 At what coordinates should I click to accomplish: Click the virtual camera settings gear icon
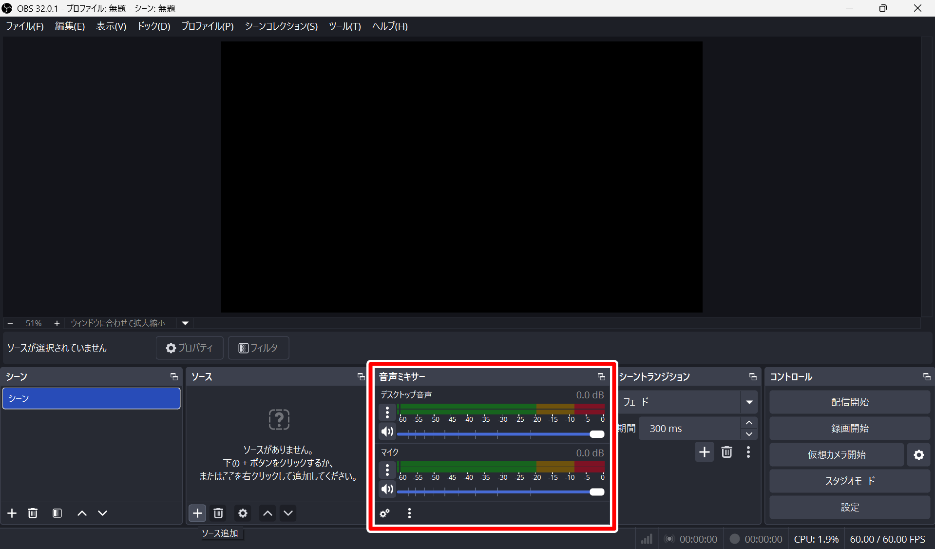tap(918, 455)
